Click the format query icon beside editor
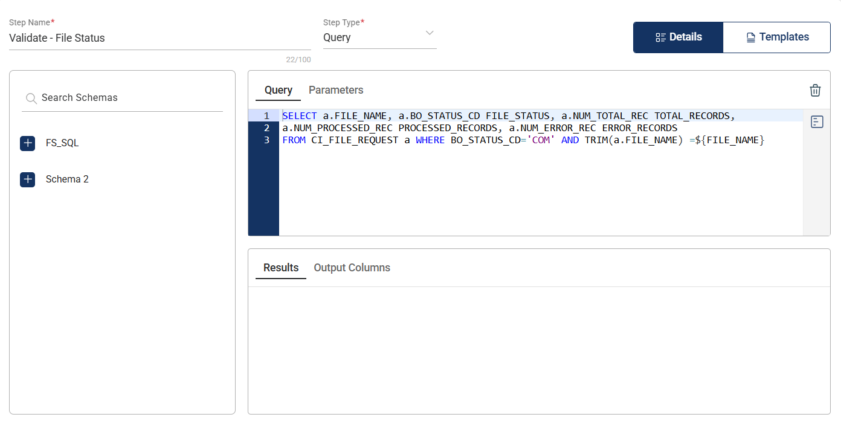The image size is (841, 423). pyautogui.click(x=817, y=122)
